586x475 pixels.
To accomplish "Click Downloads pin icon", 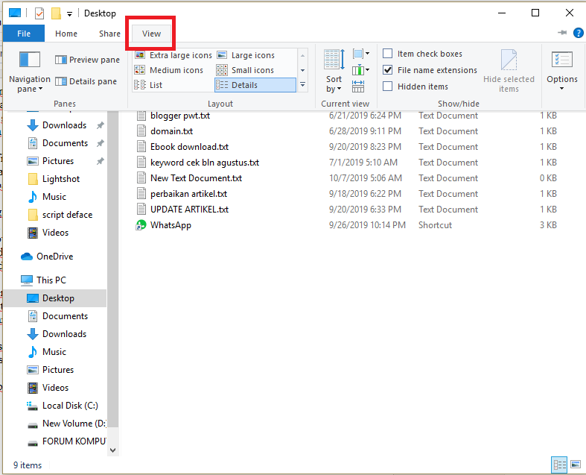I will point(101,125).
